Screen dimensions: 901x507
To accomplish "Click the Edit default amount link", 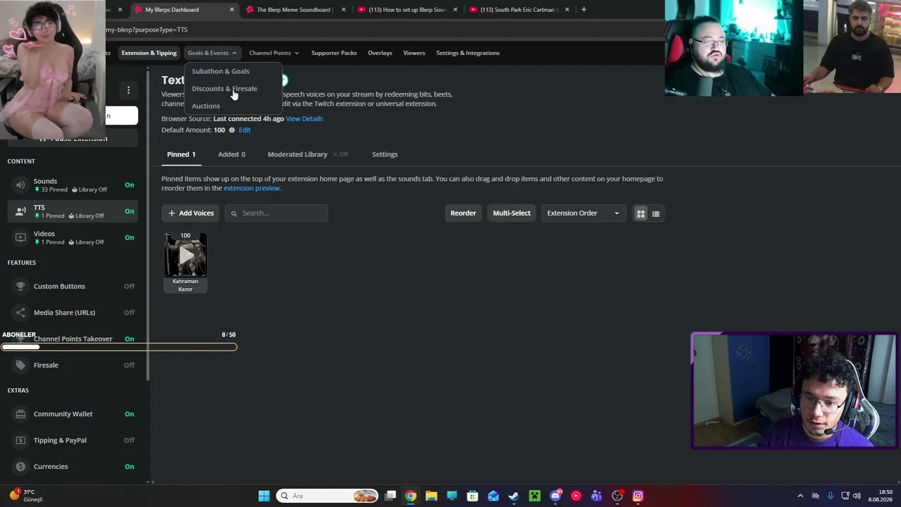I will click(244, 130).
